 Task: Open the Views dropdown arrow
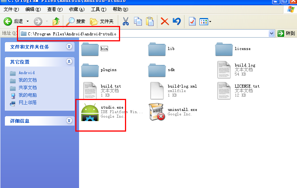point(210,22)
